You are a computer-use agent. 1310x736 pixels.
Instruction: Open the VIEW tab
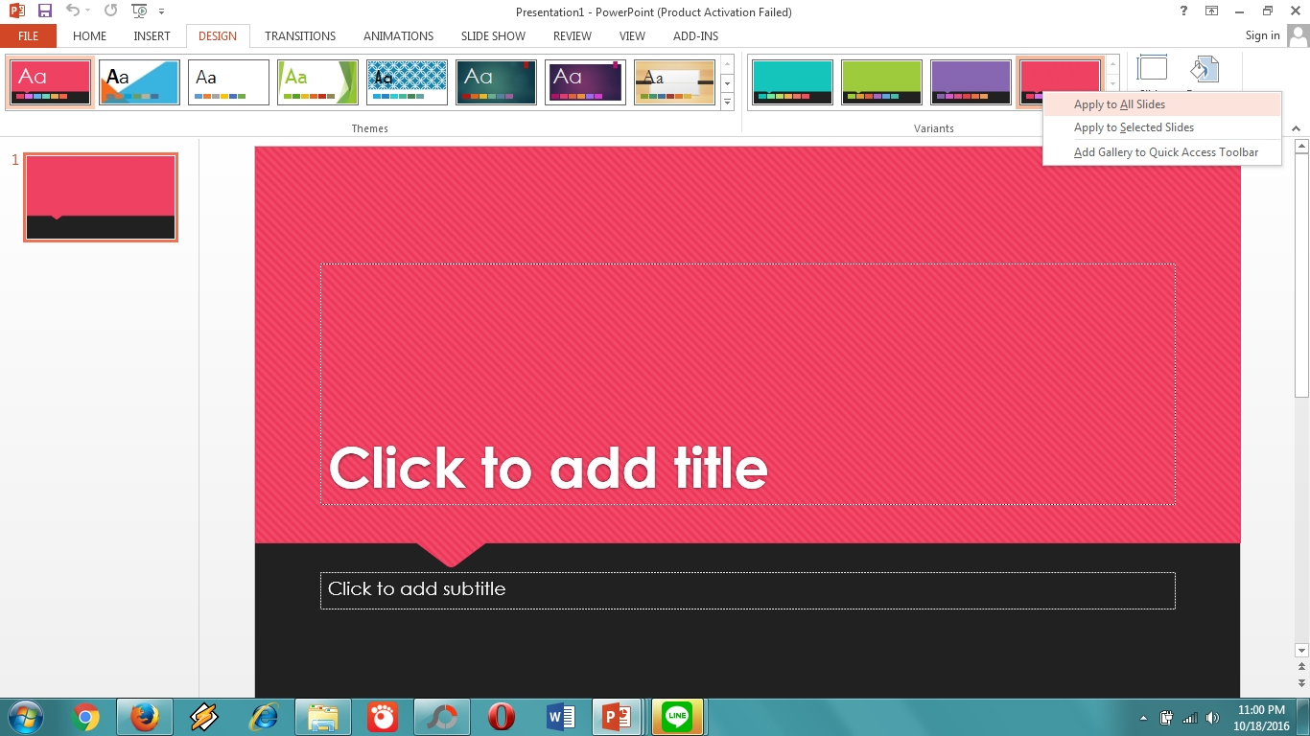632,36
